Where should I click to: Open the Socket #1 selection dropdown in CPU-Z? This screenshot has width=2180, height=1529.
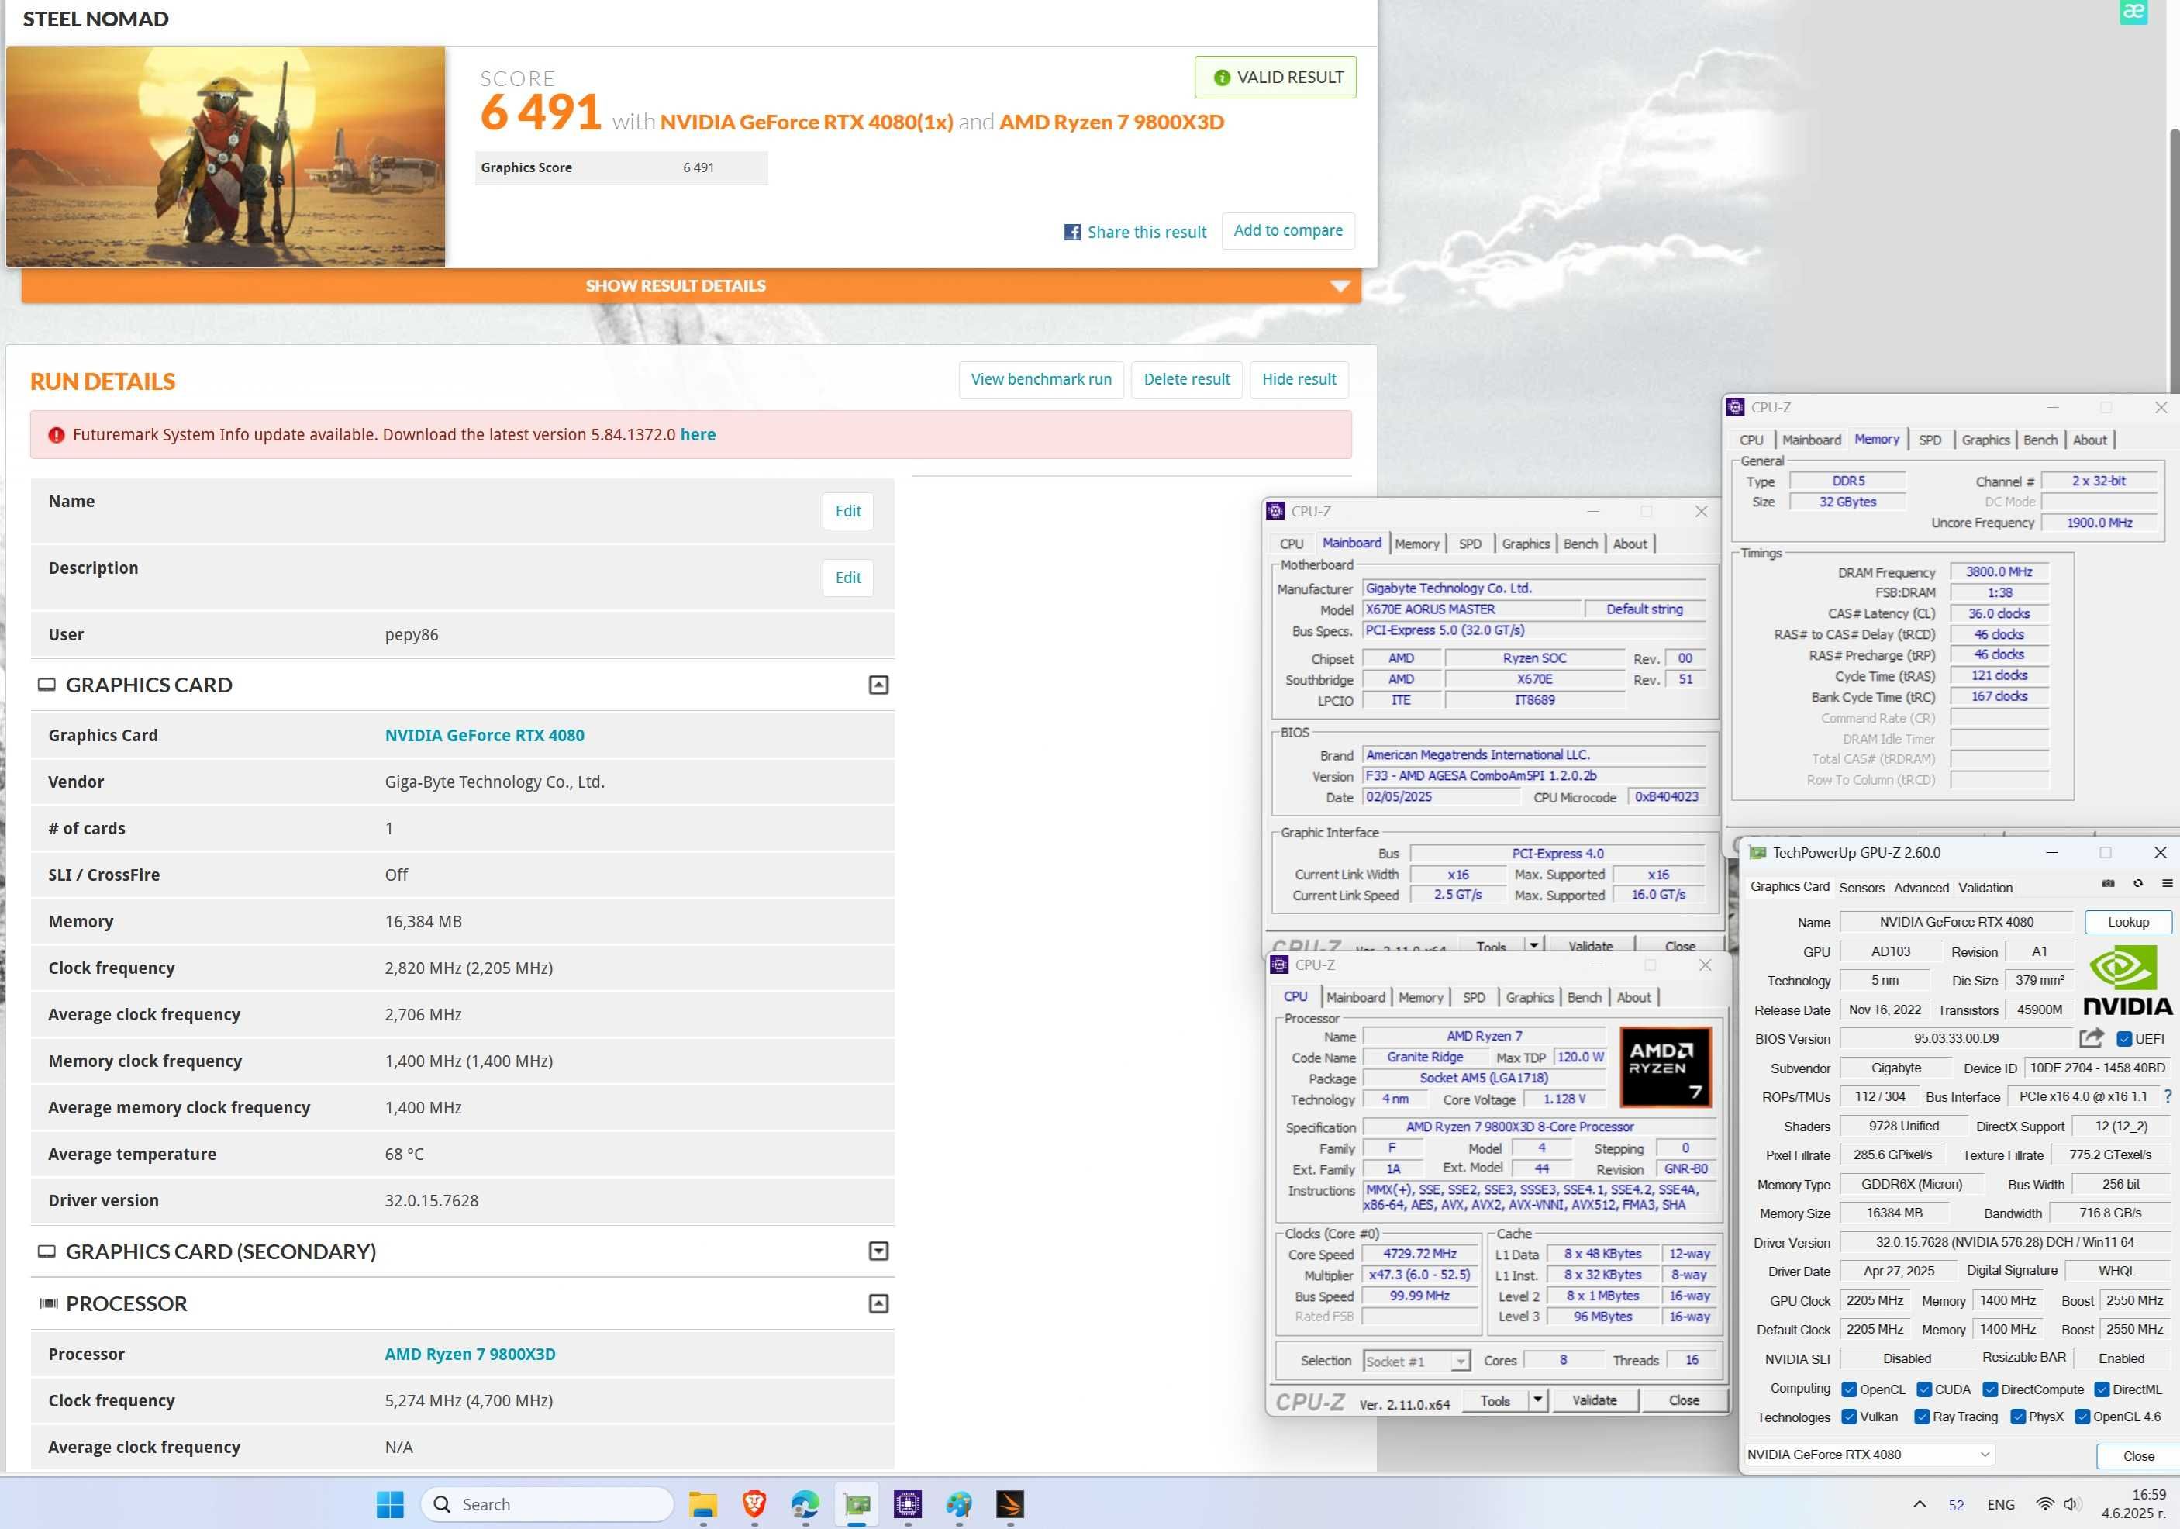[1416, 1361]
